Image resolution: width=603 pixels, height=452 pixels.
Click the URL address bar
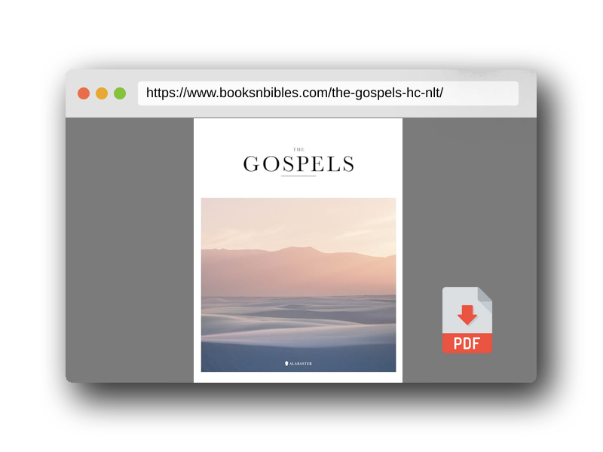point(328,93)
